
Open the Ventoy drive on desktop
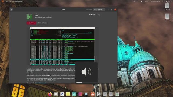click(x=167, y=17)
